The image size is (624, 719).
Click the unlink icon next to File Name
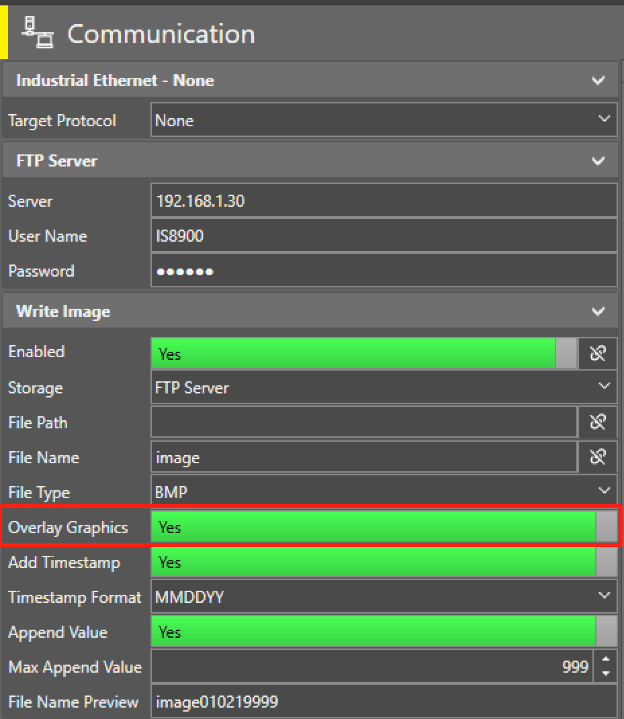pos(598,457)
